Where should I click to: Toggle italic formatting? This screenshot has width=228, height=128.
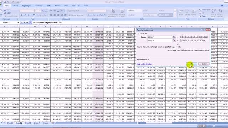[x=25, y=15]
